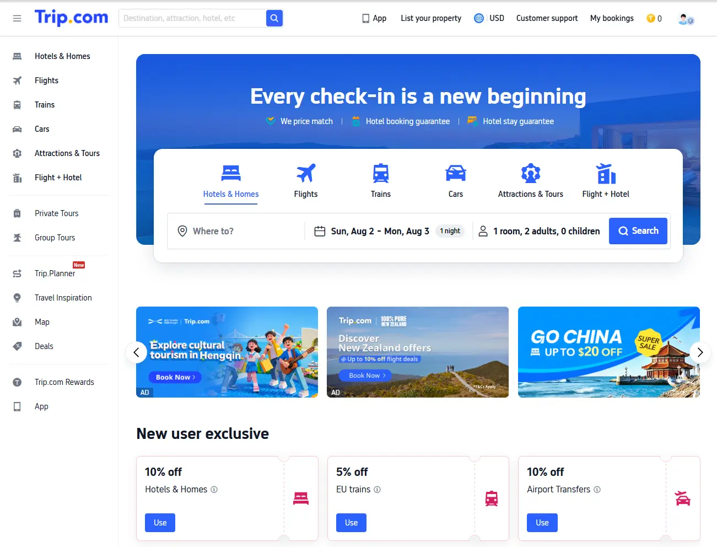Click the Flight + Hotel icon in sidebar
This screenshot has height=547, width=717.
[x=17, y=178]
